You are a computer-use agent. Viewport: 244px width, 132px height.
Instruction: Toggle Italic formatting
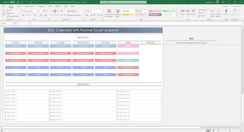point(26,15)
